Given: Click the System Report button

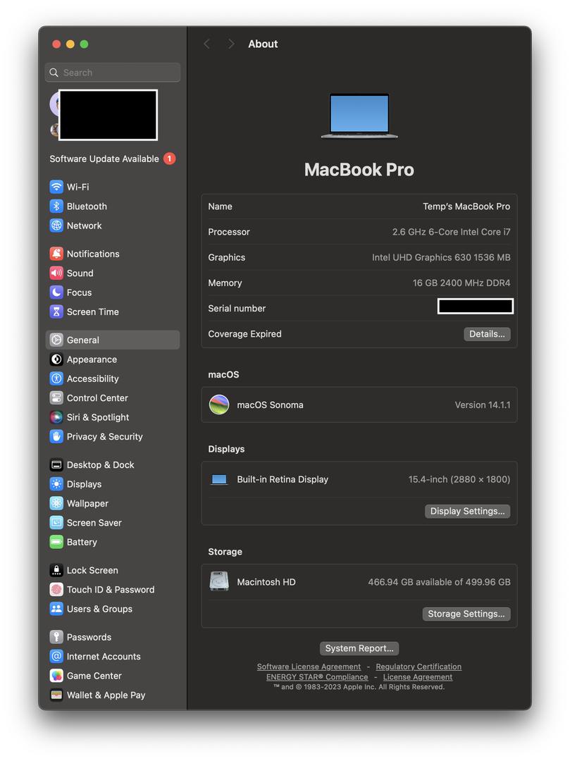Looking at the screenshot, I should pos(359,648).
